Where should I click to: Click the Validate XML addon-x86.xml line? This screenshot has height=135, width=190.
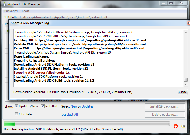(80, 44)
